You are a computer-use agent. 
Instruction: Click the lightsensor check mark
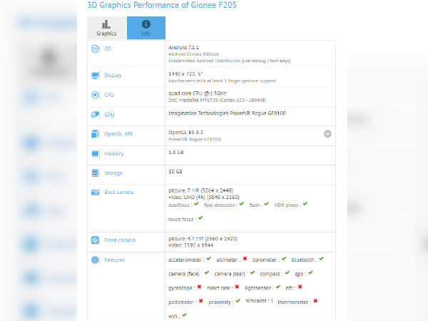tap(278, 287)
